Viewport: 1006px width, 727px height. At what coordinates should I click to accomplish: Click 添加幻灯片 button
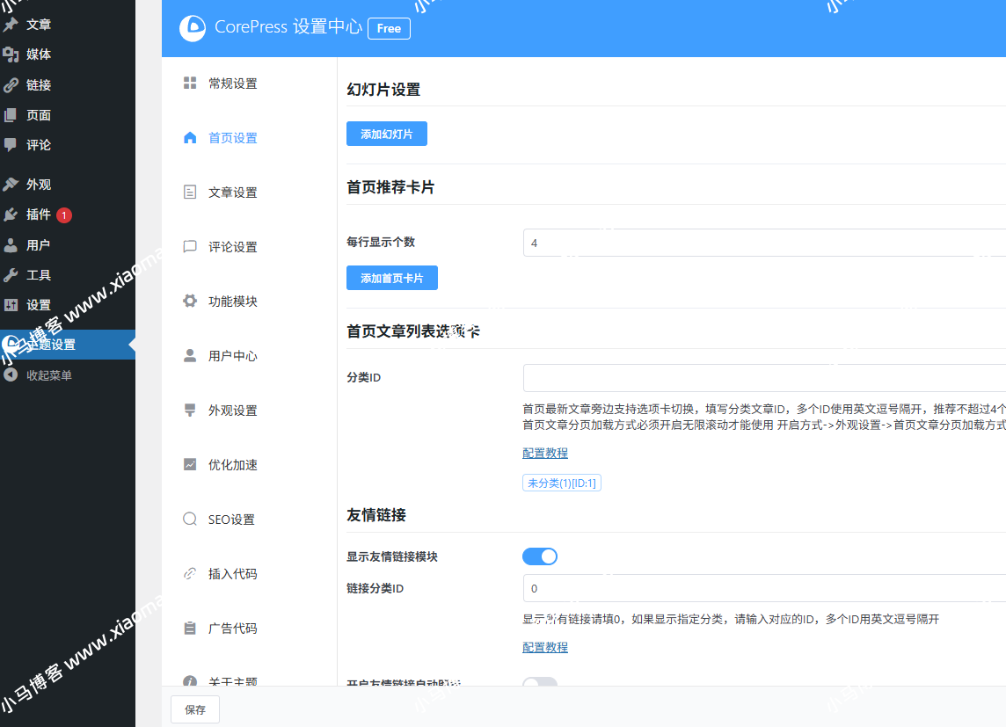pos(387,134)
